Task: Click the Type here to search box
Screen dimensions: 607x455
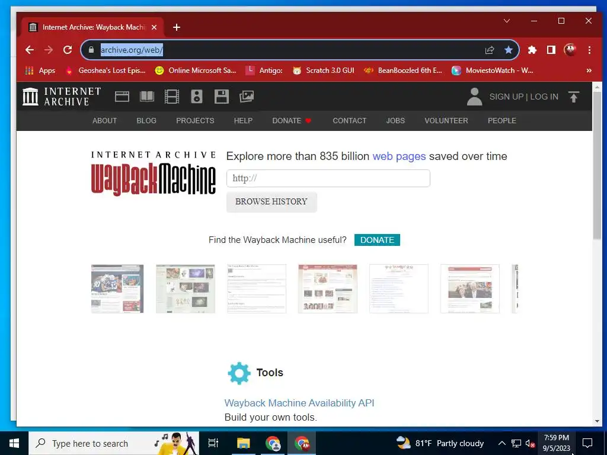Action: (x=114, y=443)
